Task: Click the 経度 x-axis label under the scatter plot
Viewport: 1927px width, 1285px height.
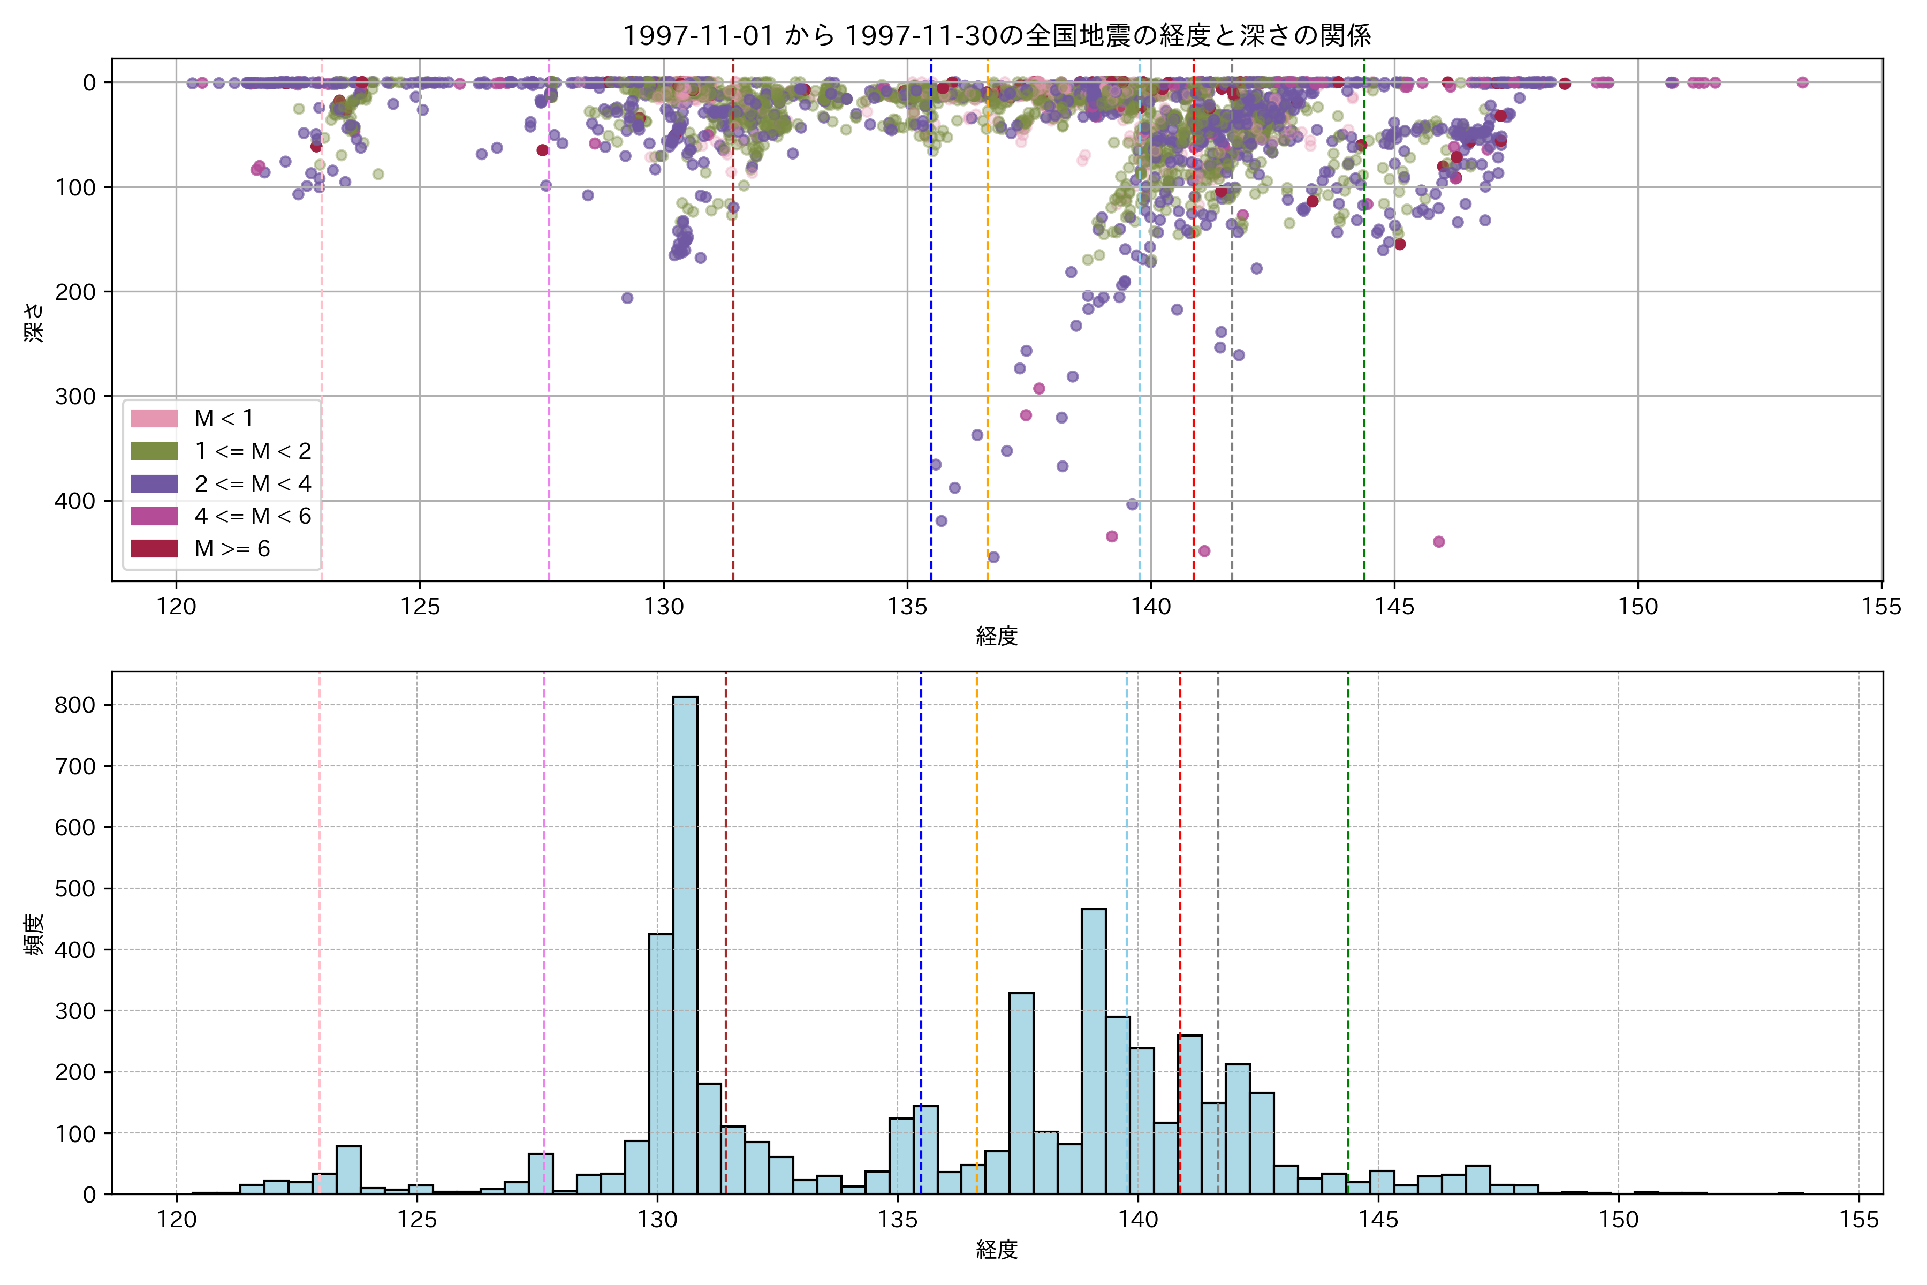Action: pyautogui.click(x=996, y=636)
